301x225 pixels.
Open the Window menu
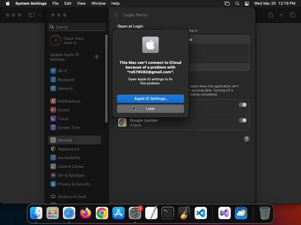(x=98, y=4)
